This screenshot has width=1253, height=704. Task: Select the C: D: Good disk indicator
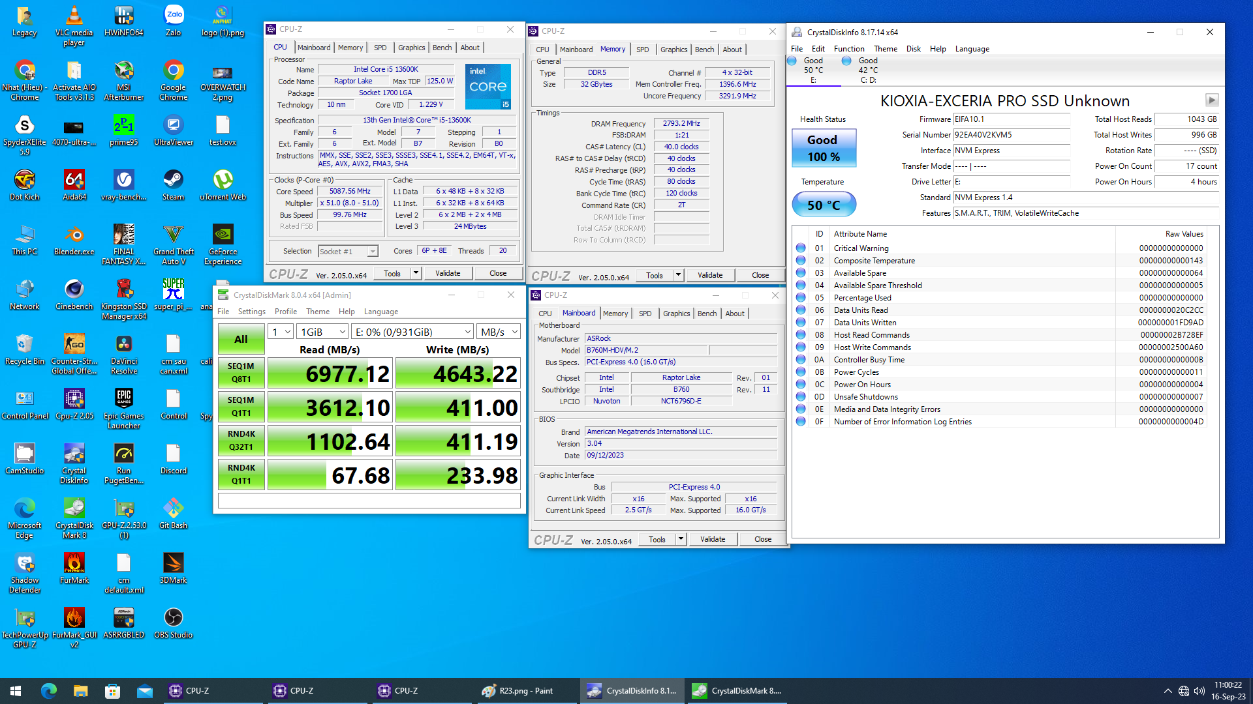coord(861,70)
